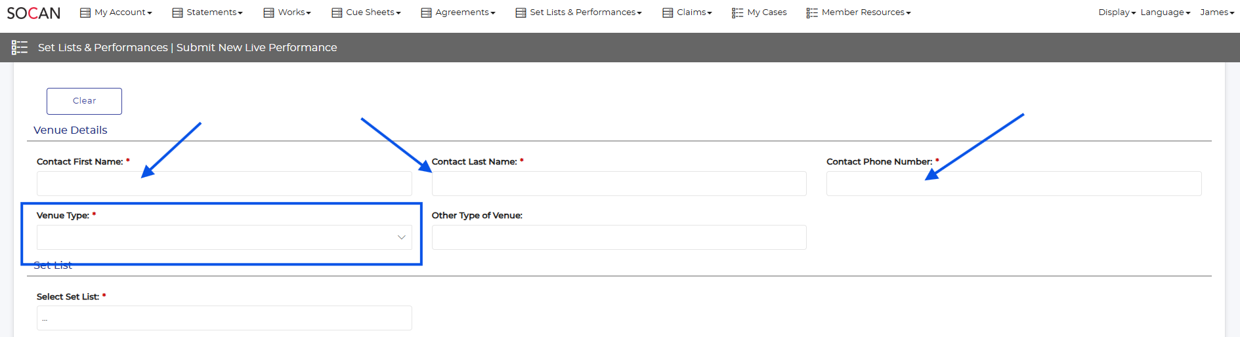
Task: Click the Contact Last Name field
Action: coord(618,184)
